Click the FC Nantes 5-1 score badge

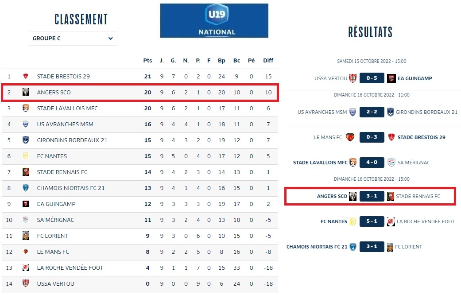[x=372, y=221]
